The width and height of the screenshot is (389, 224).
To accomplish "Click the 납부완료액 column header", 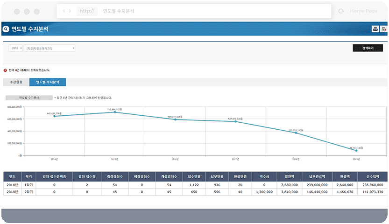I will [317, 177].
